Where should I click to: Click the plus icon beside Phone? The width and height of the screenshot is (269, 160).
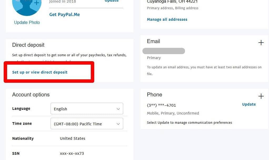click(x=261, y=96)
